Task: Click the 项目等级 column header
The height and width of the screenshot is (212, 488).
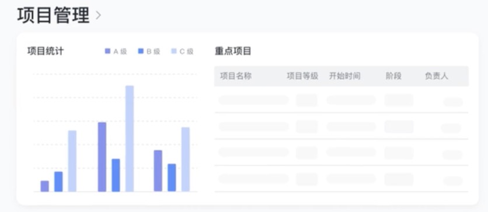Action: click(x=302, y=76)
